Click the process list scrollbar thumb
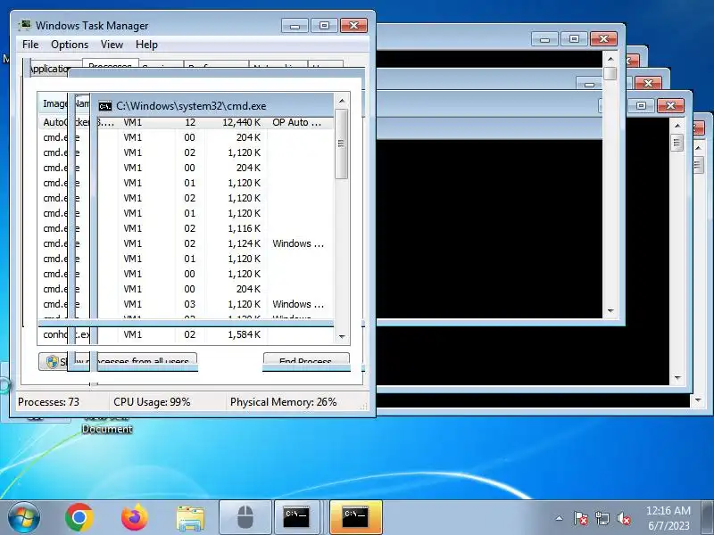 tap(342, 144)
